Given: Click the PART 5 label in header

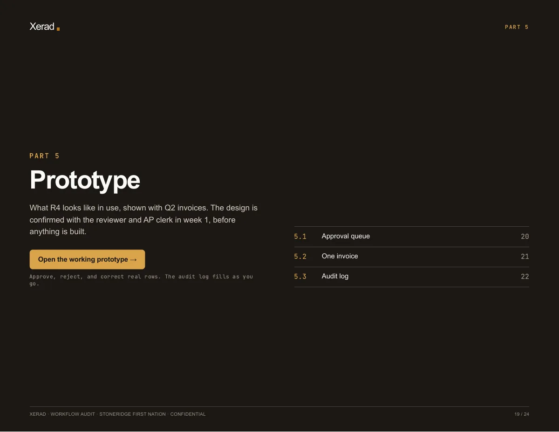Looking at the screenshot, I should [x=517, y=27].
